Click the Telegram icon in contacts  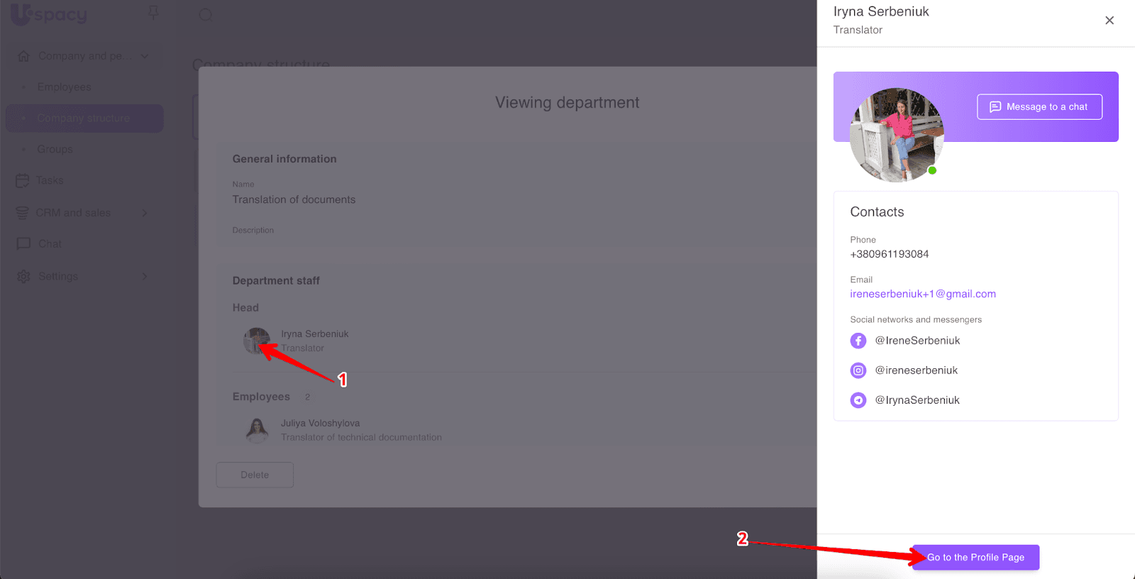pyautogui.click(x=858, y=400)
